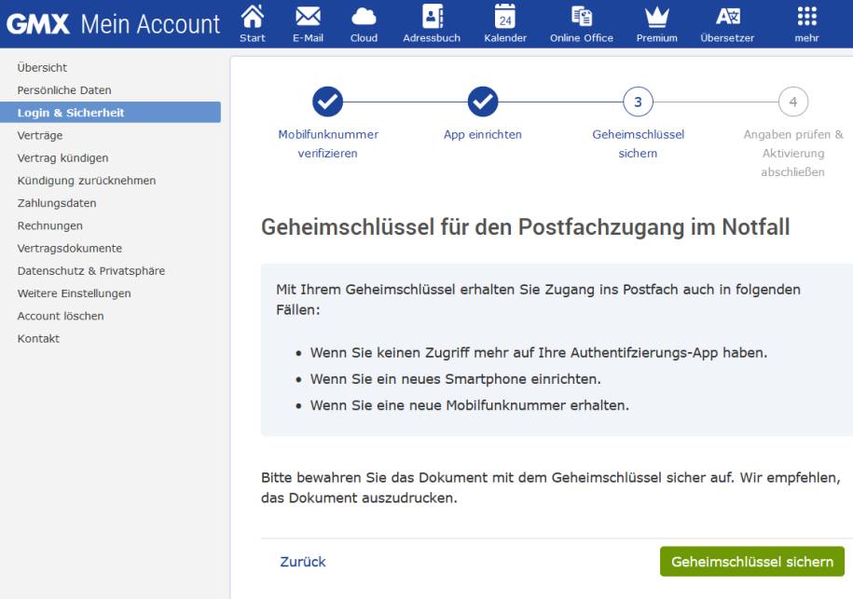Open 'Account löschen' in the sidebar
853x599 pixels.
[x=59, y=315]
